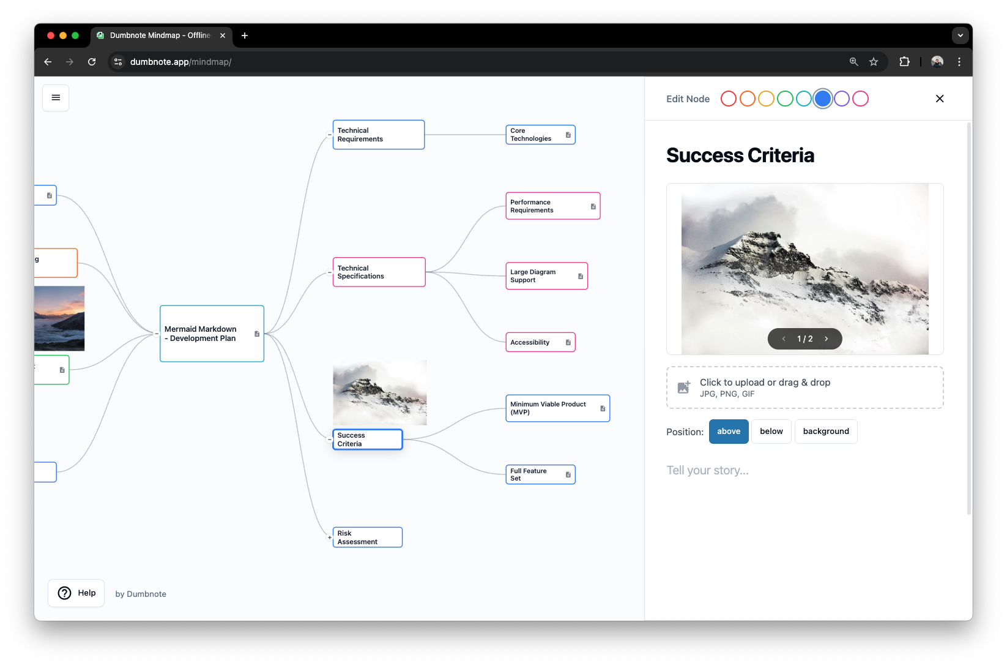1007x666 pixels.
Task: Select the red color swatch for the node
Action: [728, 98]
